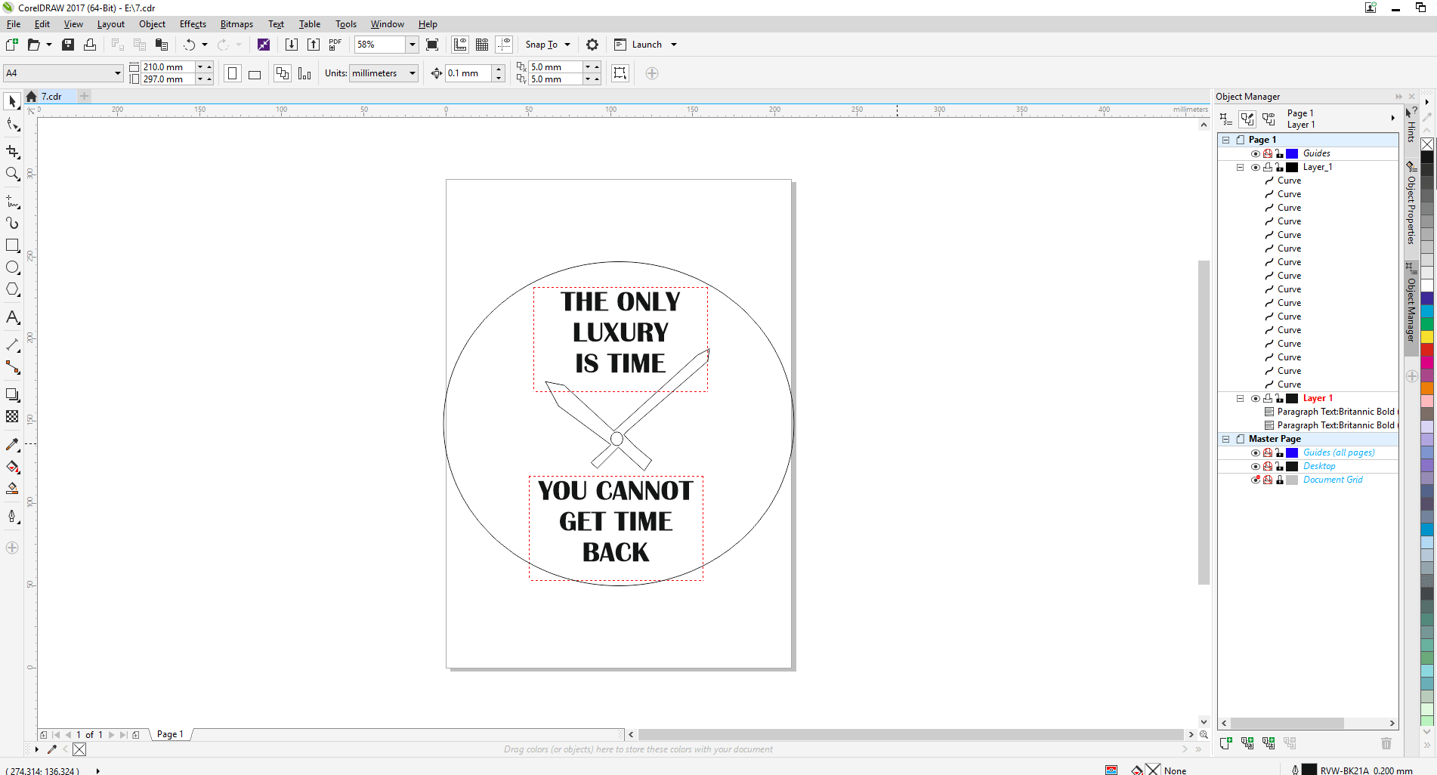This screenshot has height=775, width=1437.
Task: Select the Crop tool
Action: [x=12, y=152]
